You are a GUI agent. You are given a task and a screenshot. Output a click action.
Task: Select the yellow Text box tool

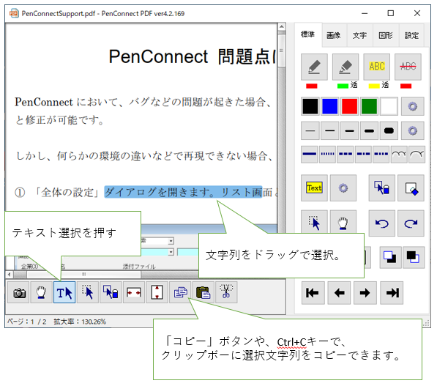click(314, 188)
